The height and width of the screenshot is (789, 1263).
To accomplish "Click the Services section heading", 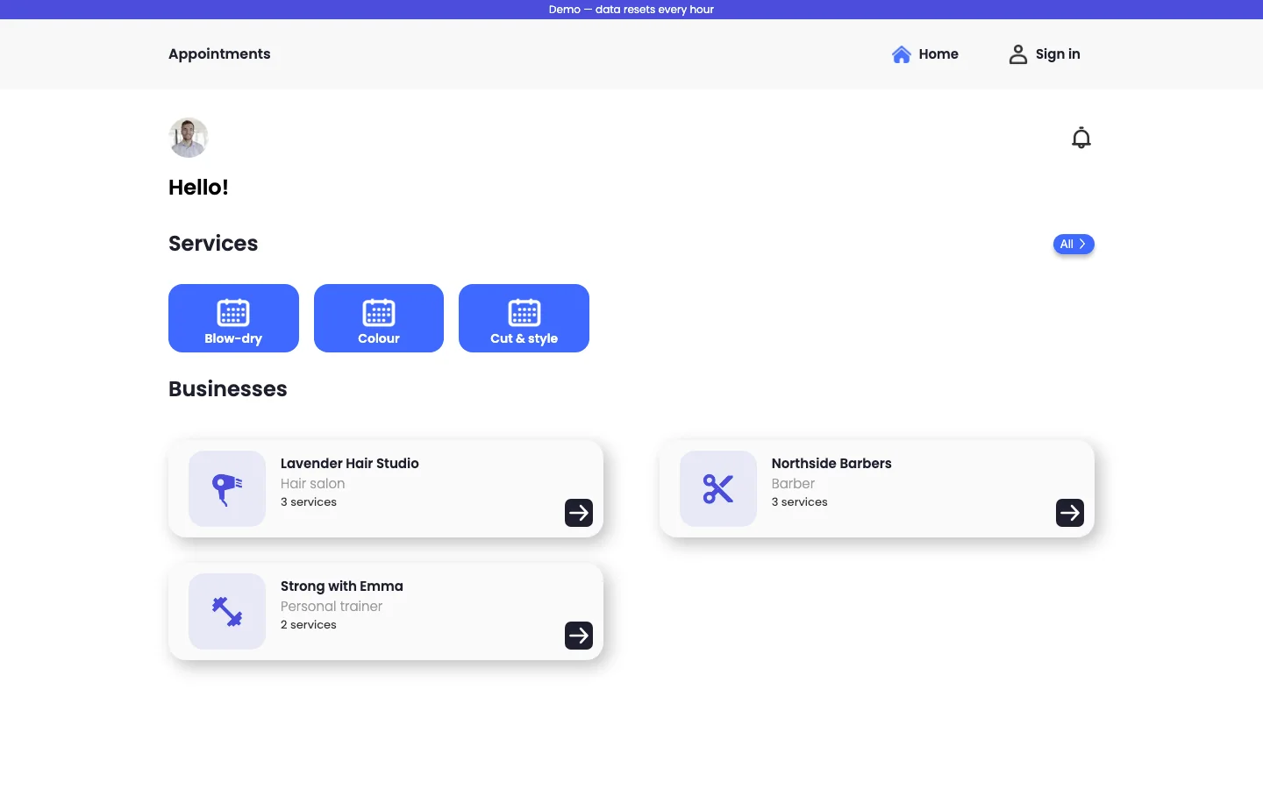I will 213,244.
